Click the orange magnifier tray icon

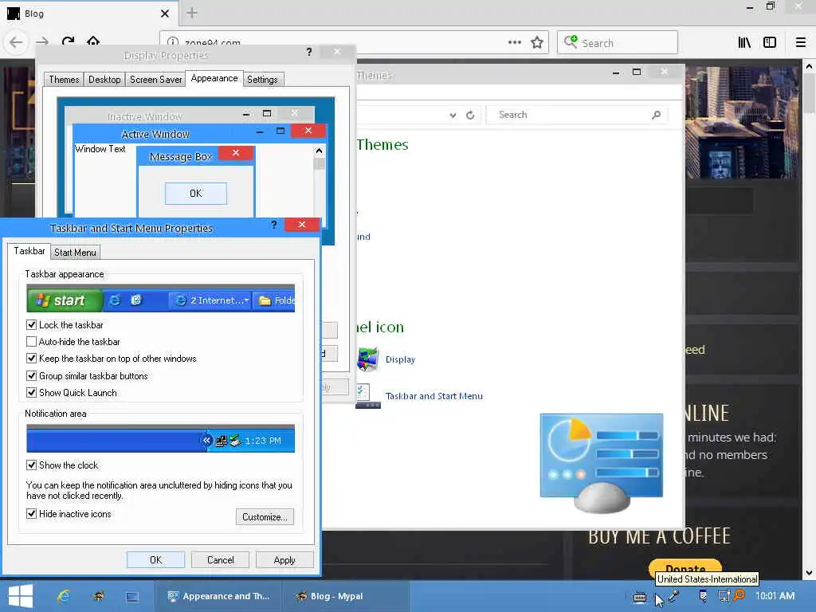click(739, 595)
